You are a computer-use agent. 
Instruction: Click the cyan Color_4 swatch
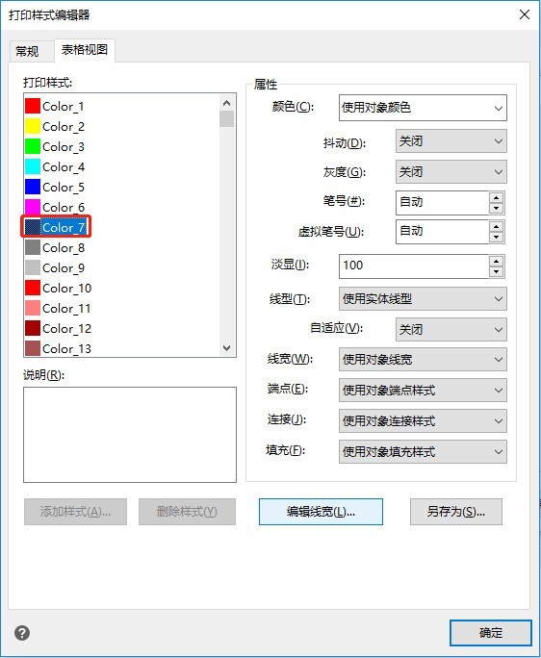point(33,166)
